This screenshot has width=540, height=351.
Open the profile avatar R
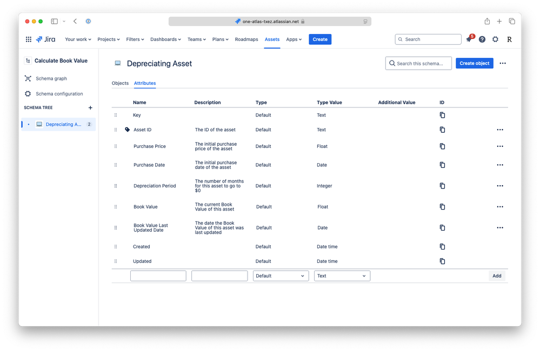(509, 39)
